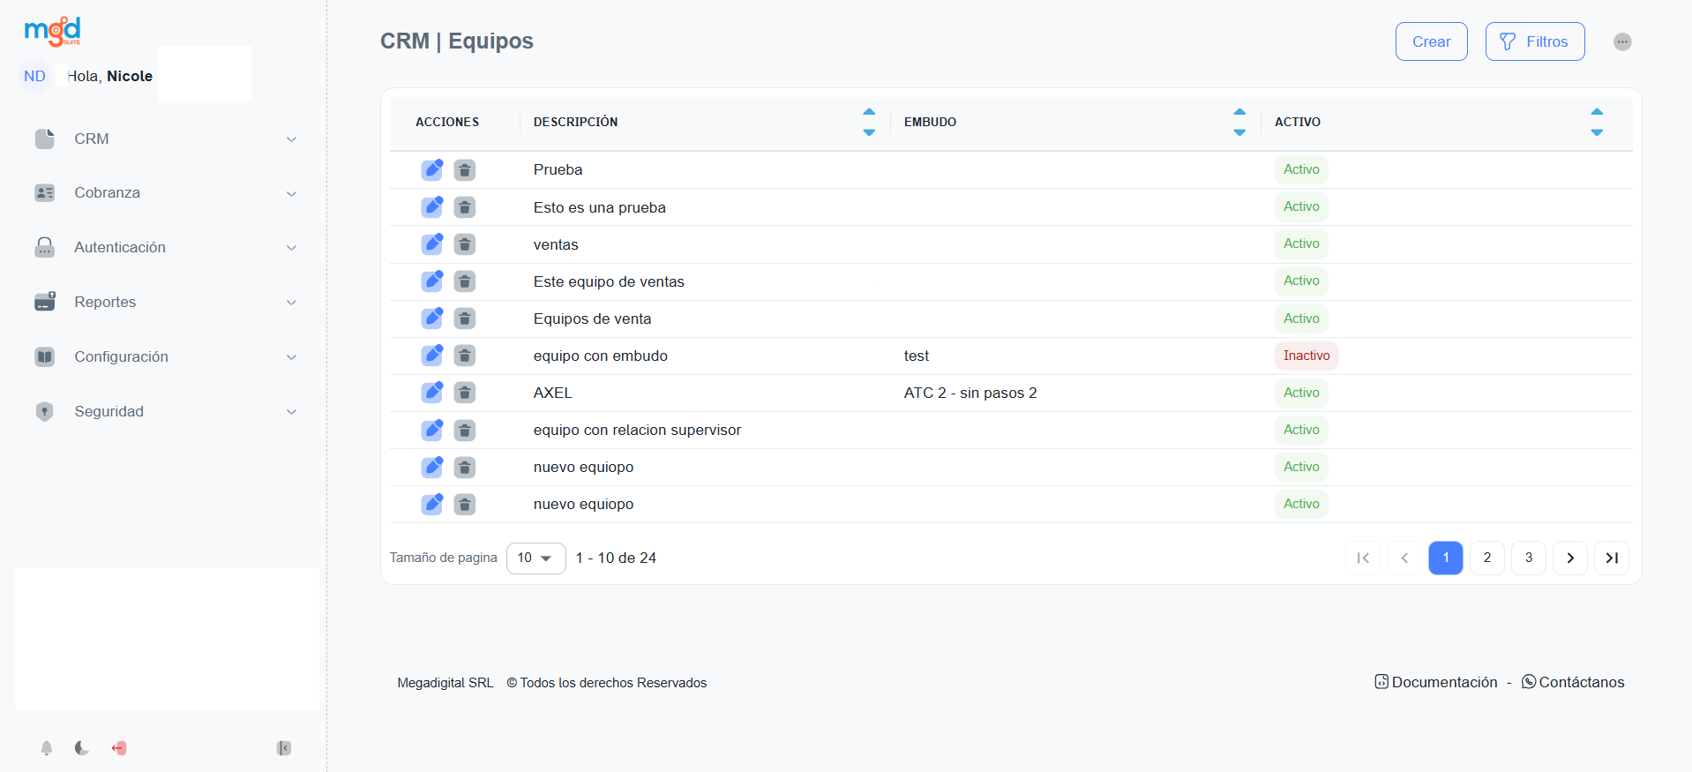The height and width of the screenshot is (772, 1692).
Task: Click trash icon for 'equipo con embudo'
Action: 464,356
